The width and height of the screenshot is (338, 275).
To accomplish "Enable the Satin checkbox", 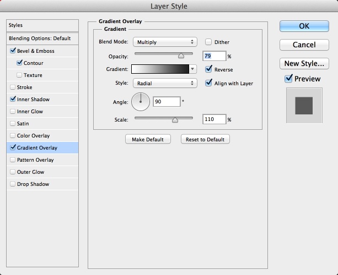I will [x=13, y=123].
